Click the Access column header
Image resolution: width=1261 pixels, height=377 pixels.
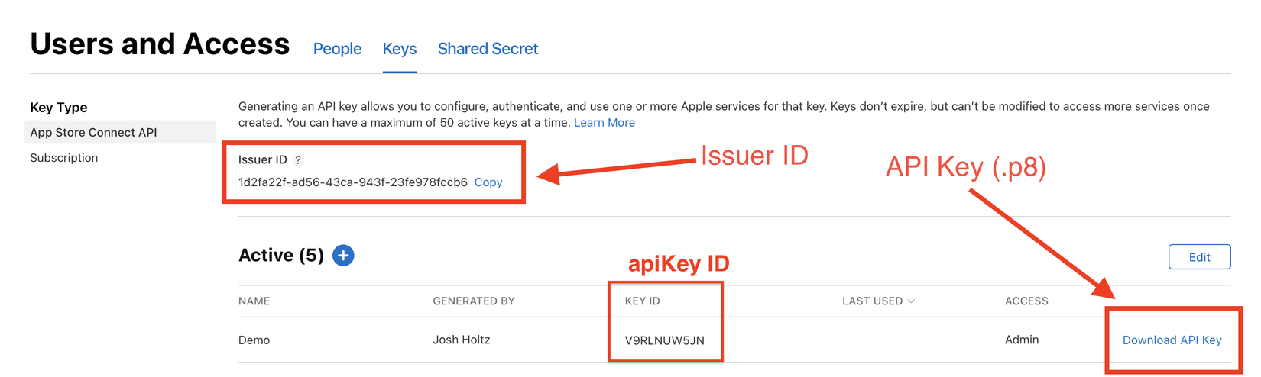click(x=1026, y=301)
